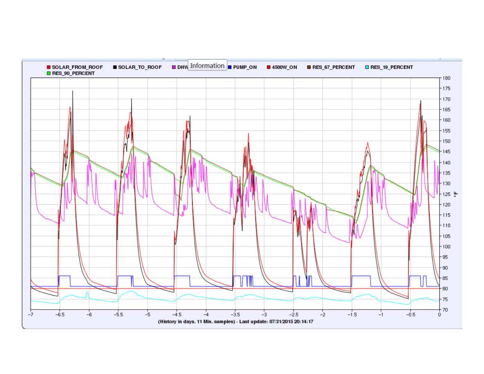Click the -1.5 label on time axis
Image resolution: width=484 pixels, height=374 pixels.
(x=352, y=314)
